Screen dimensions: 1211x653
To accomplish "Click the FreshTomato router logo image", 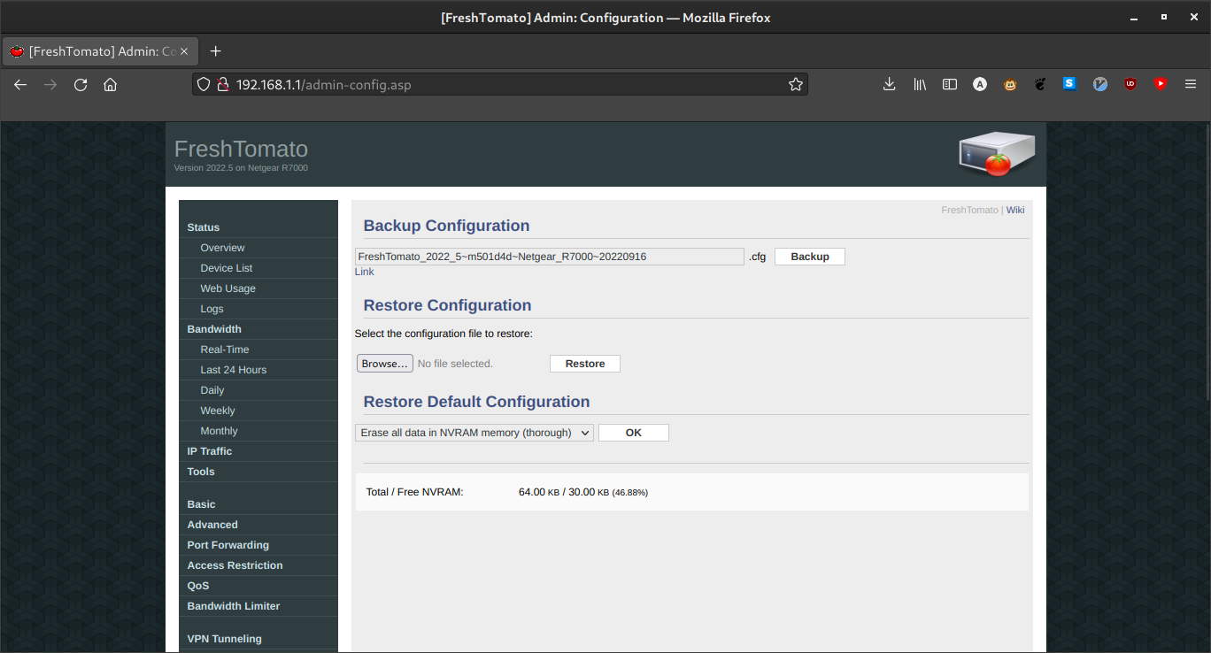I will coord(997,154).
